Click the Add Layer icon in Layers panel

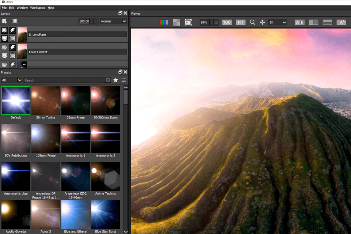[x=4, y=21]
